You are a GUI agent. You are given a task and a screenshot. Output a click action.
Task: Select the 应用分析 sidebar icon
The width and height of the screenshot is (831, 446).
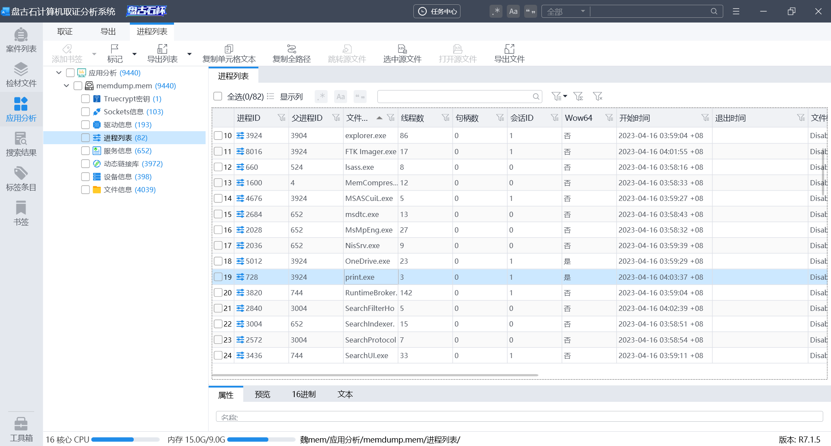tap(21, 109)
